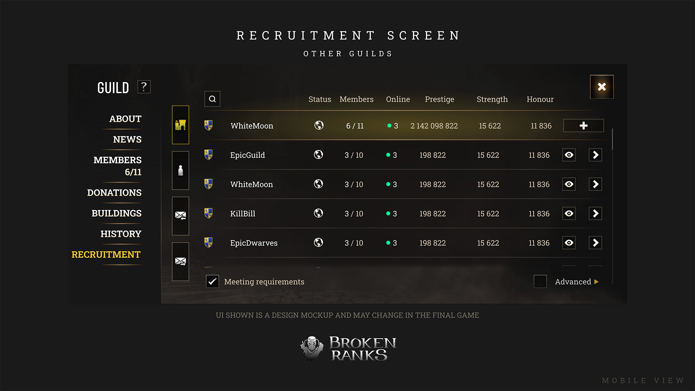Screen dimensions: 695x391
Task: Uncheck Meeting requirements checkbox
Action: (x=212, y=281)
